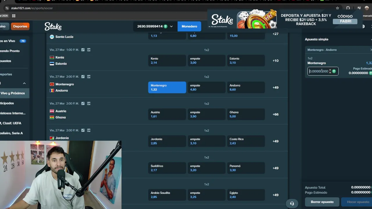
Task: Open statistics chart icon for Montenegro vs Andorra
Action: tap(83, 77)
